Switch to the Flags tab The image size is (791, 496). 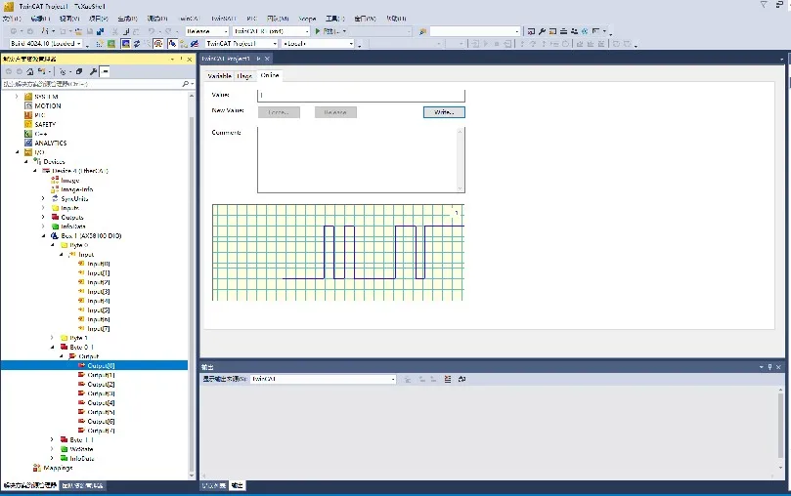point(243,75)
